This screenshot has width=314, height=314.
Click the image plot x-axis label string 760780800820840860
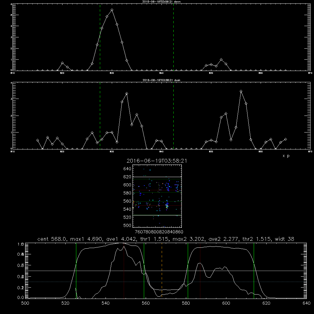[159, 232]
